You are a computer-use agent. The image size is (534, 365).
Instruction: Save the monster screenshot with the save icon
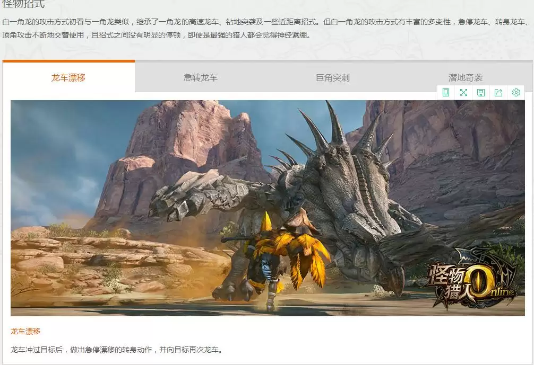pos(481,93)
